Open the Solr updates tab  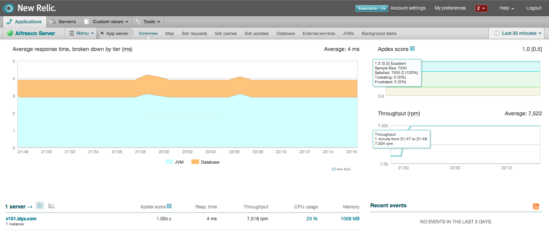257,33
